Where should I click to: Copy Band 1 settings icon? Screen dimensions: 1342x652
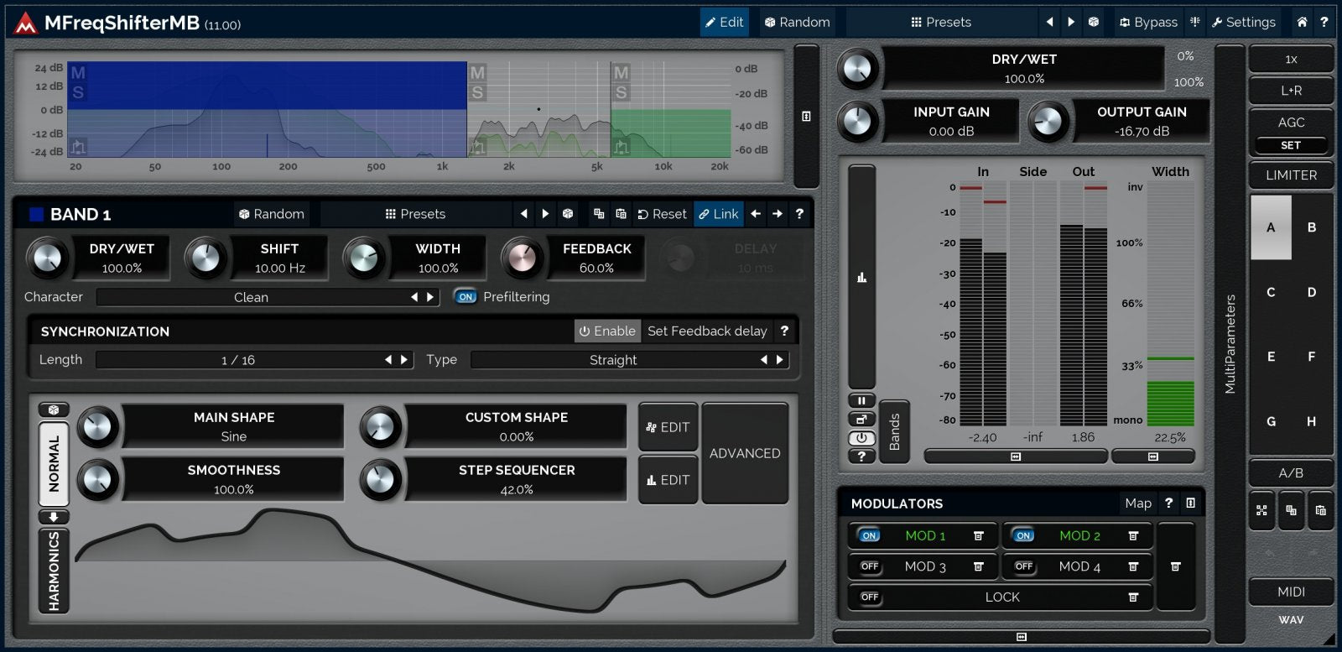pyautogui.click(x=599, y=214)
